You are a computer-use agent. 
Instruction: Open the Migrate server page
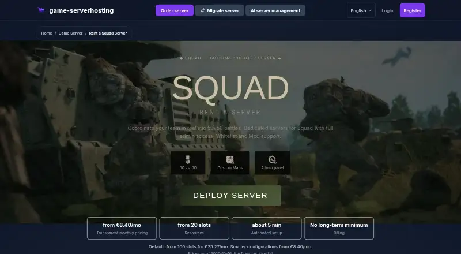pos(220,10)
